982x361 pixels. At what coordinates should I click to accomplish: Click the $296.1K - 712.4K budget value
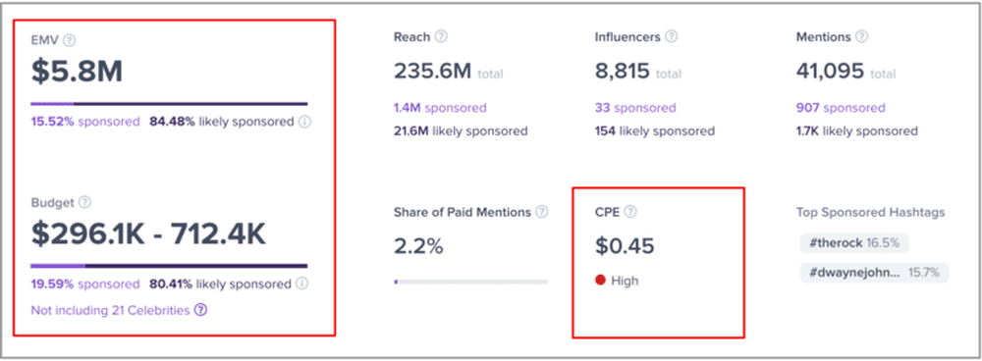[148, 234]
